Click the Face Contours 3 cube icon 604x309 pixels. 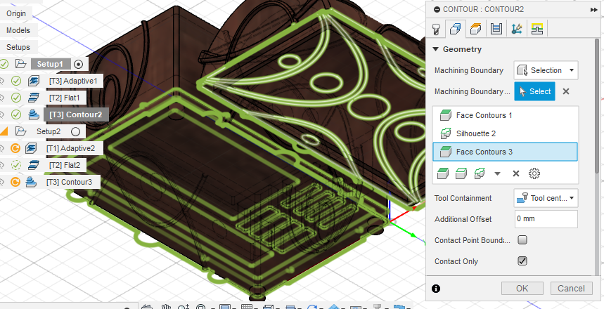tap(446, 152)
